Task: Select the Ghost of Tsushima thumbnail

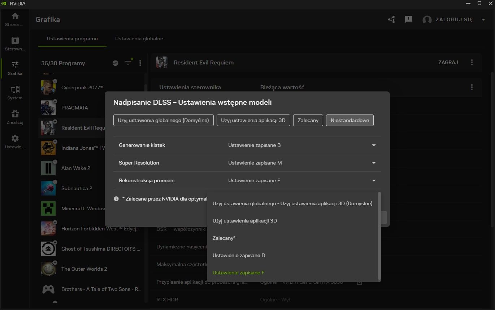Action: pos(48,249)
